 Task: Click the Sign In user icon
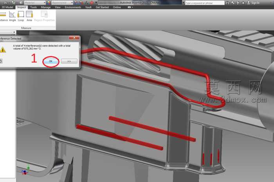[x=249, y=3]
